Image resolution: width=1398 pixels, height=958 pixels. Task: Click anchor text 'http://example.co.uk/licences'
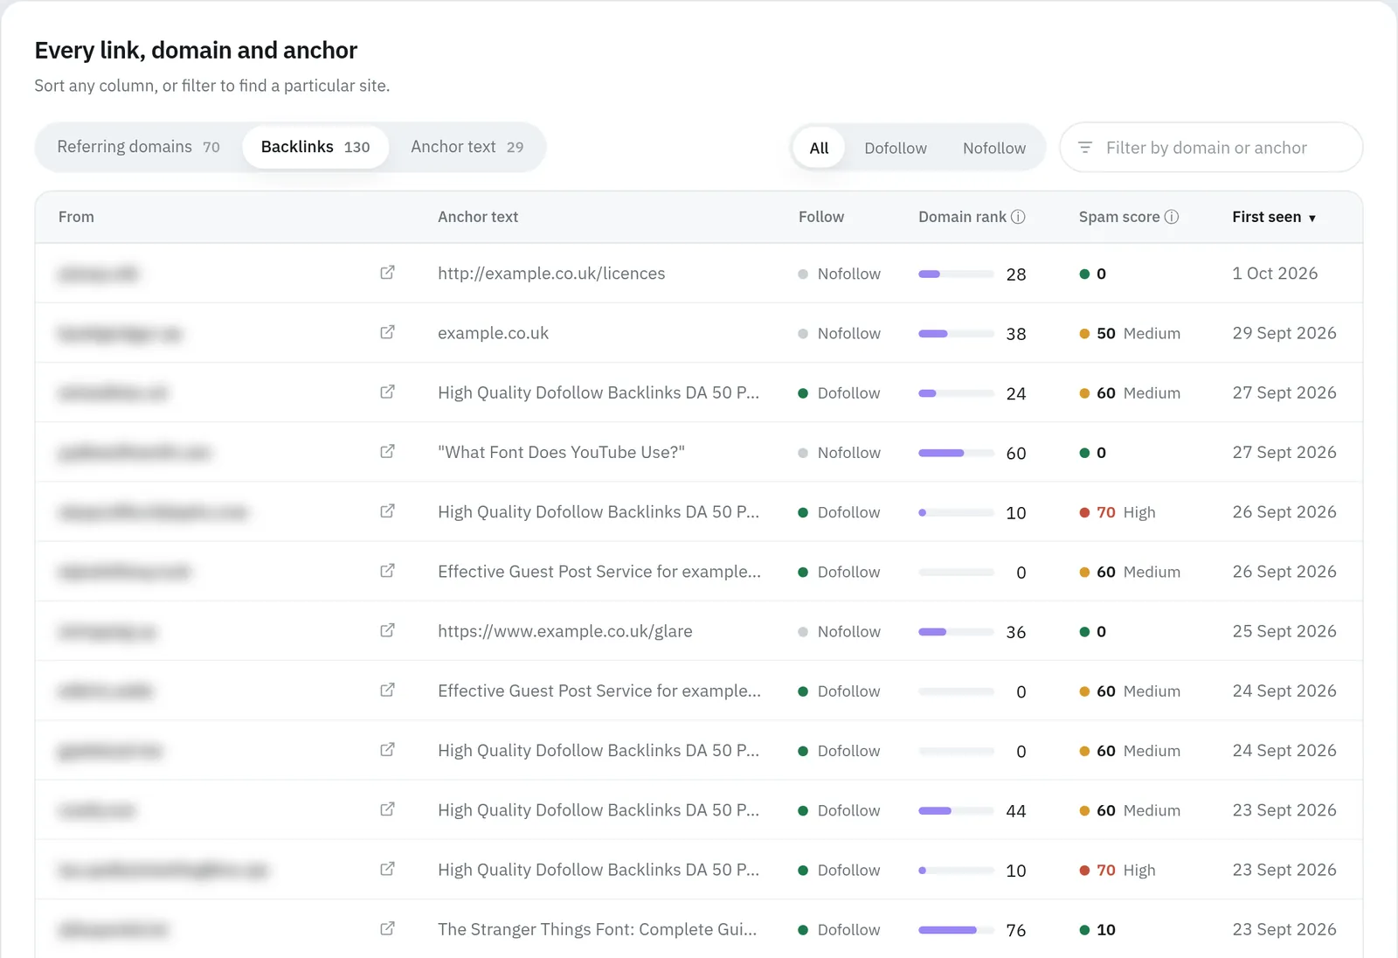click(x=551, y=274)
